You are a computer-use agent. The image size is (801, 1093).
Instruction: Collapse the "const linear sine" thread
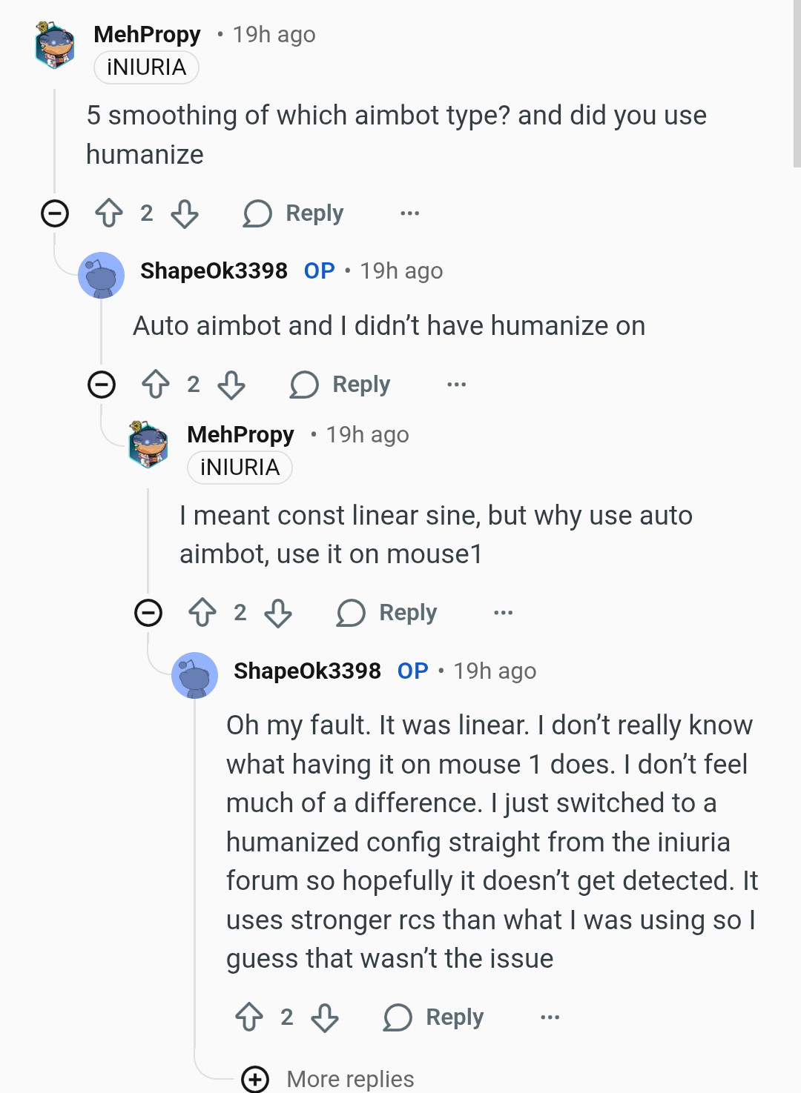click(x=148, y=613)
